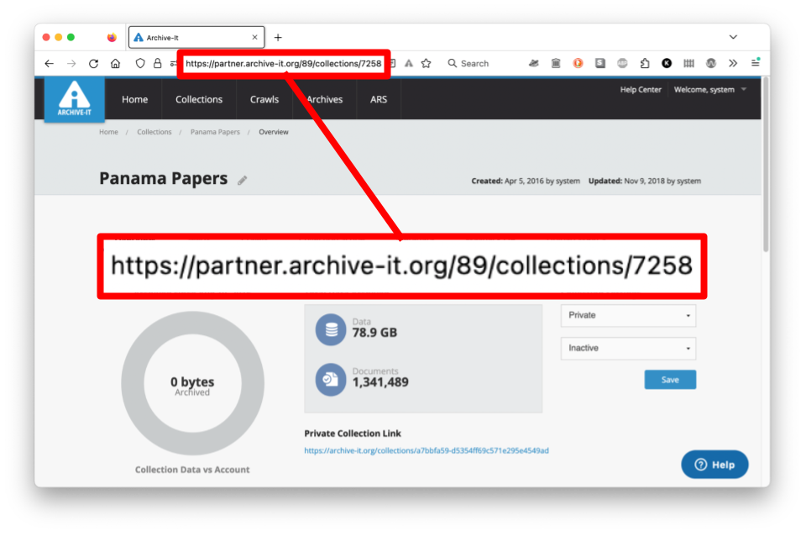Open the Private Collection Link URL
This screenshot has width=806, height=536.
(x=427, y=450)
